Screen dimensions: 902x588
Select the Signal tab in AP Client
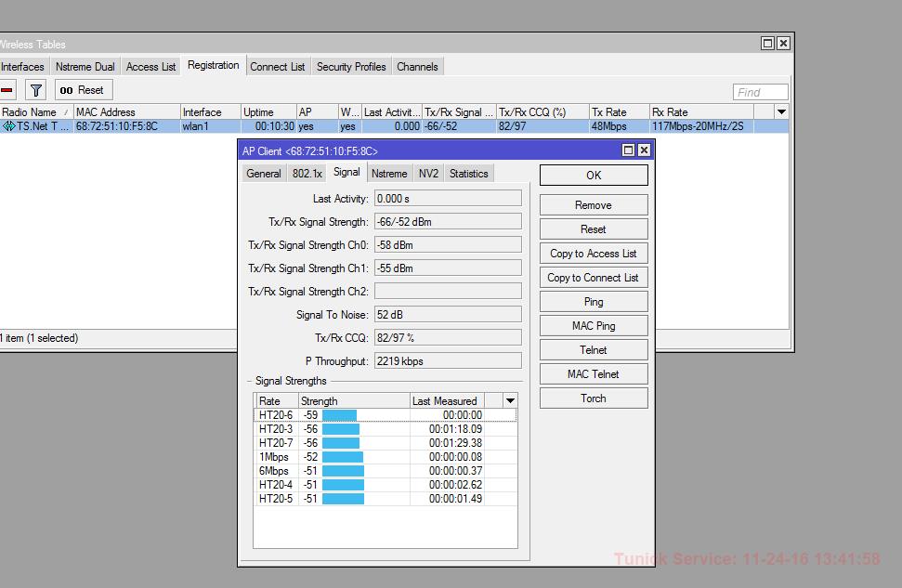(x=346, y=172)
